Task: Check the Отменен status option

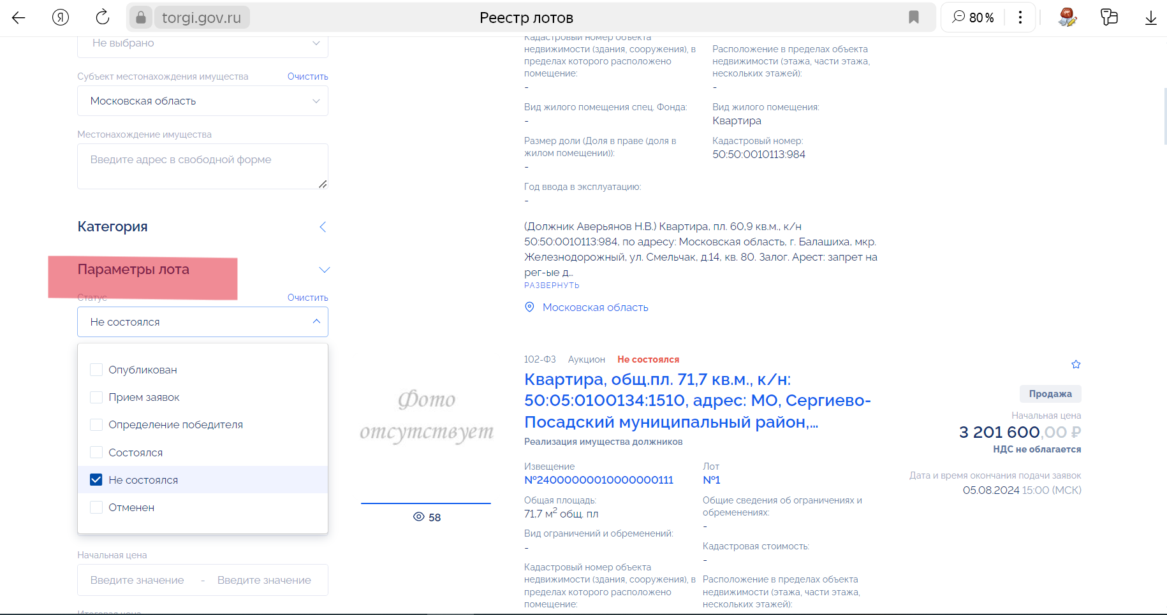Action: pos(96,507)
